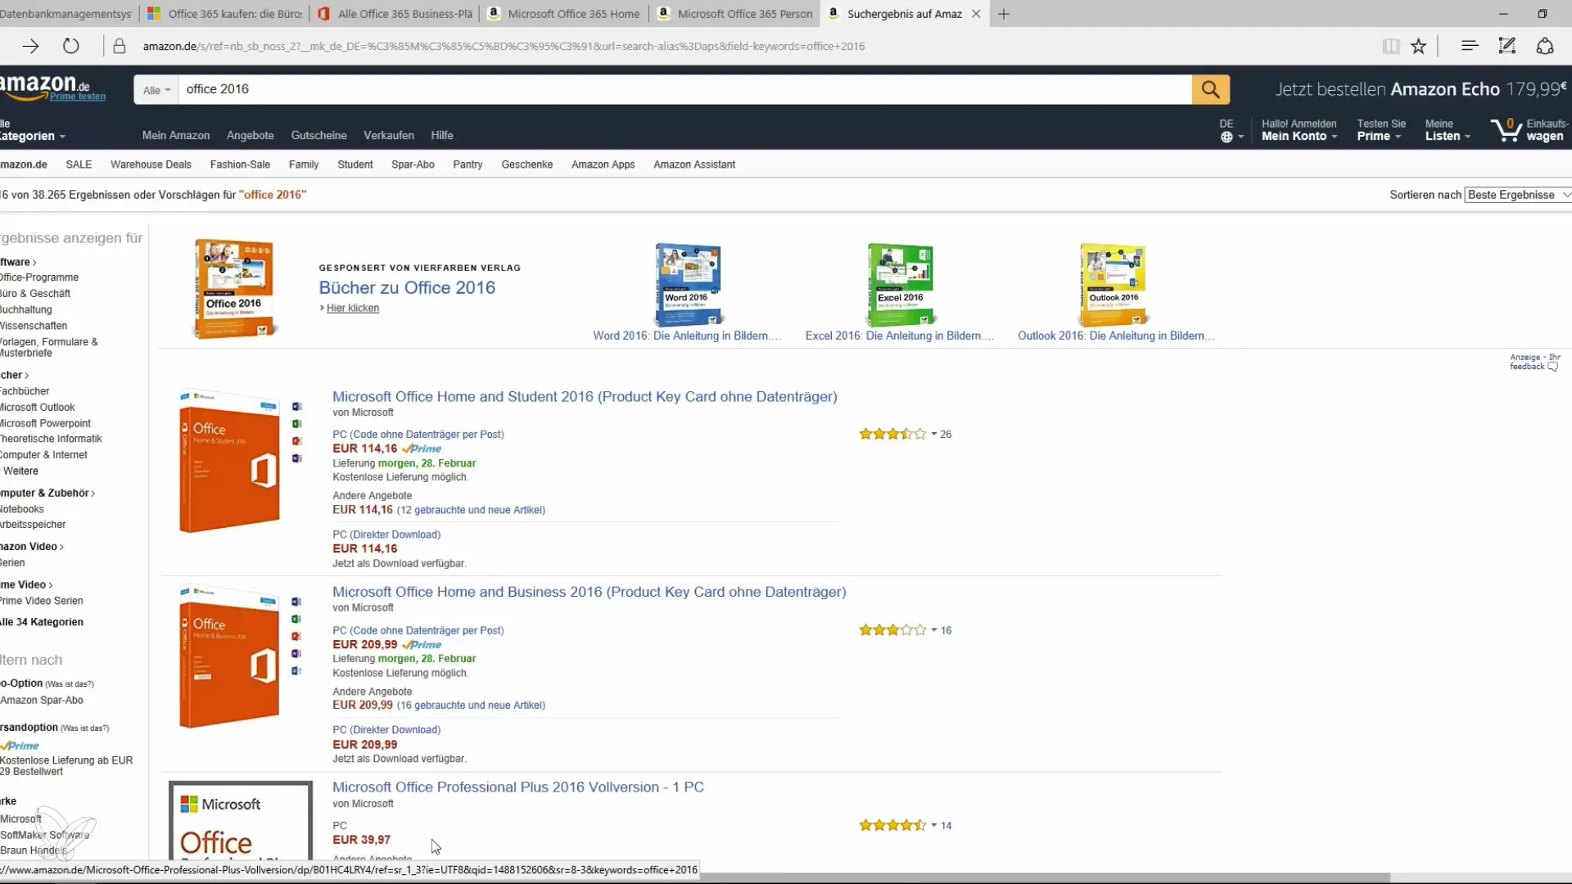The image size is (1572, 884).
Task: Expand rating dropdown arrow next to 26
Action: 933,435
